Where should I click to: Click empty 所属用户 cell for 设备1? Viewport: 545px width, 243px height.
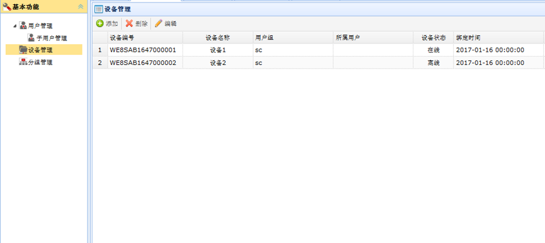click(x=373, y=50)
